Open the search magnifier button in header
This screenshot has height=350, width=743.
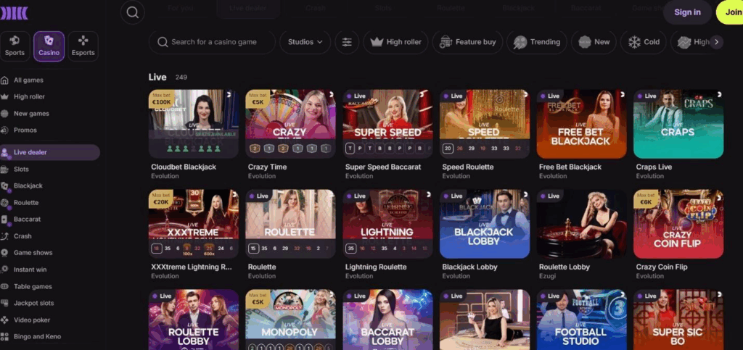133,12
